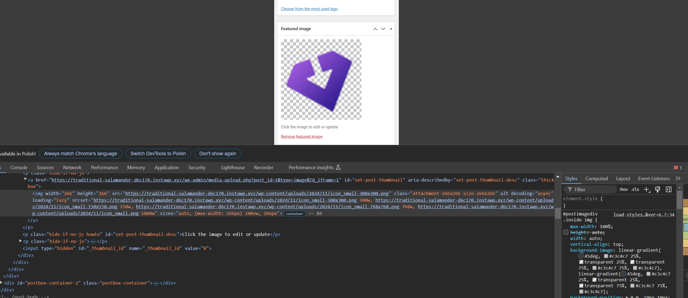Click the Featured image panel heading
This screenshot has width=688, height=298.
(x=296, y=29)
